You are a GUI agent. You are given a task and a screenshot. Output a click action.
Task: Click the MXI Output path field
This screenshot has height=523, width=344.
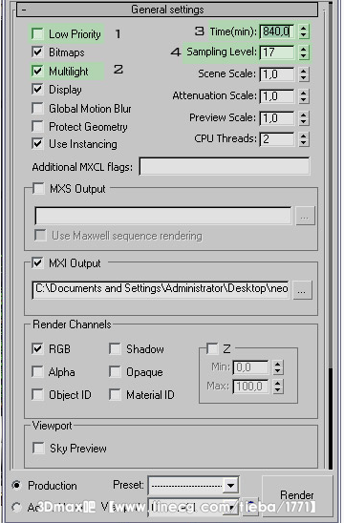point(161,290)
